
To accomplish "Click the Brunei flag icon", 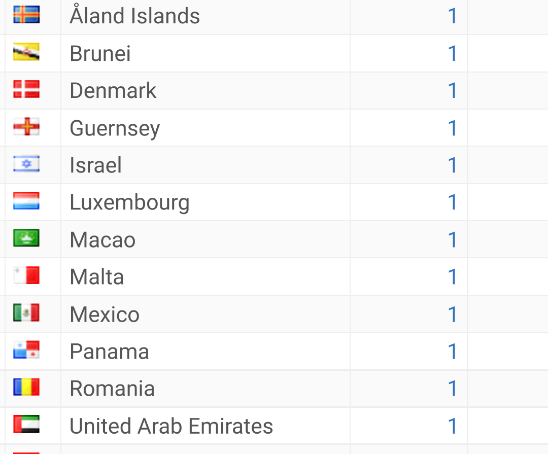I will point(26,52).
